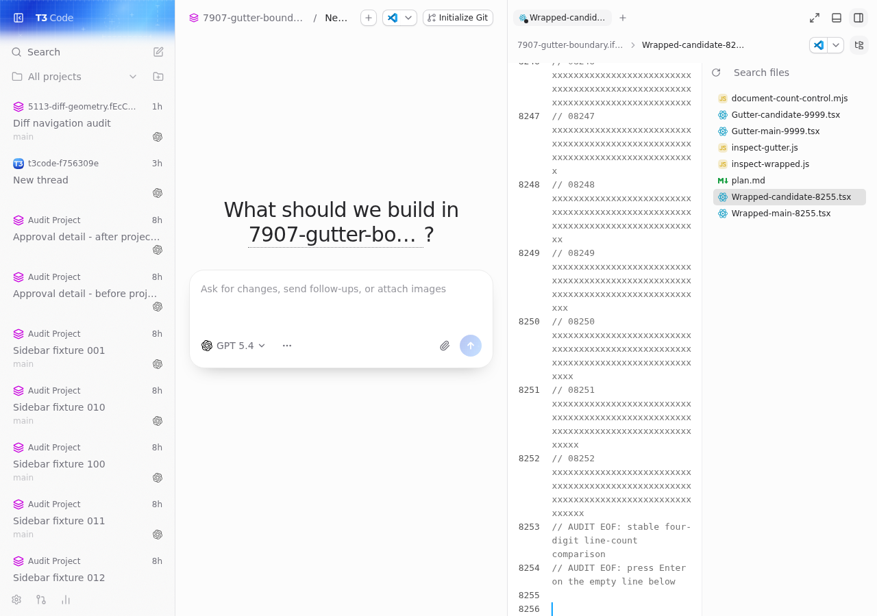Expand the editor panel to fullscreen
Viewport: 877px width, 616px height.
click(815, 18)
